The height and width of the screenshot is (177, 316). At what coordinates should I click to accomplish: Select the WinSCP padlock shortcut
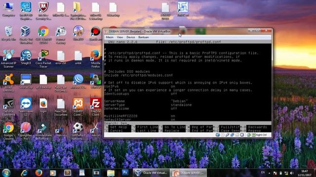tap(95, 81)
